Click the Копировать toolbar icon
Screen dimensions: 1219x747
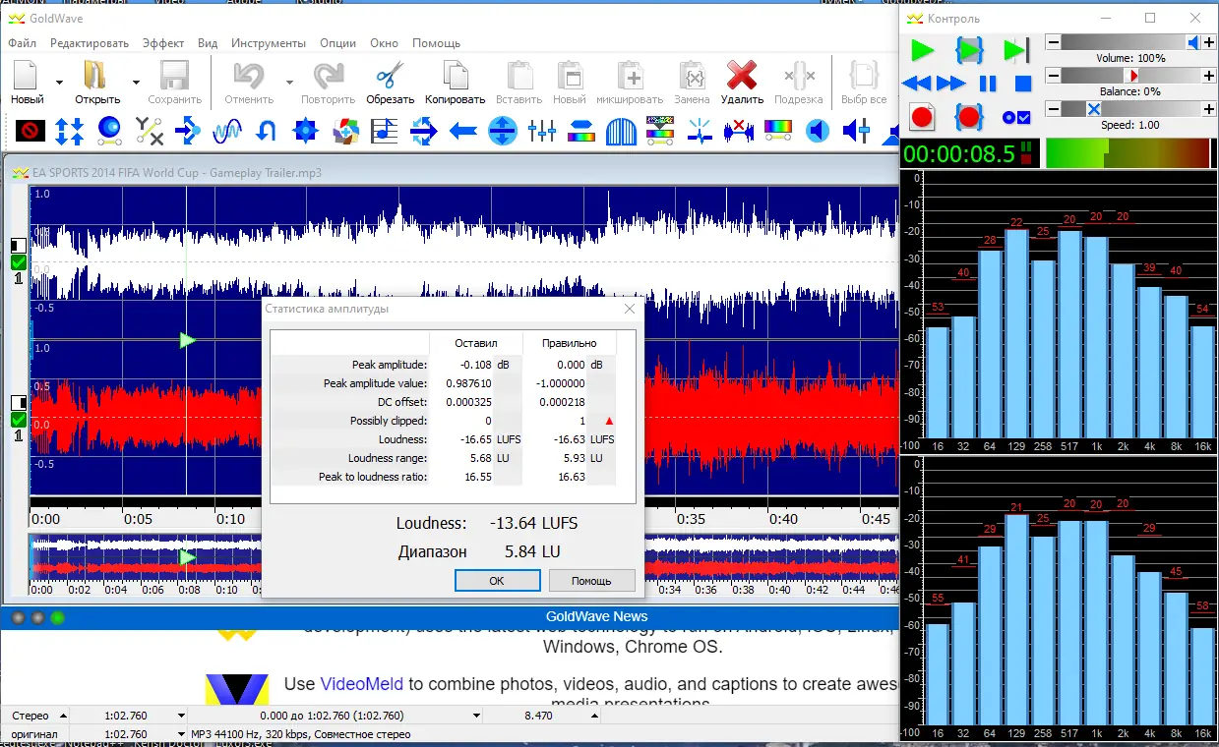[x=455, y=77]
